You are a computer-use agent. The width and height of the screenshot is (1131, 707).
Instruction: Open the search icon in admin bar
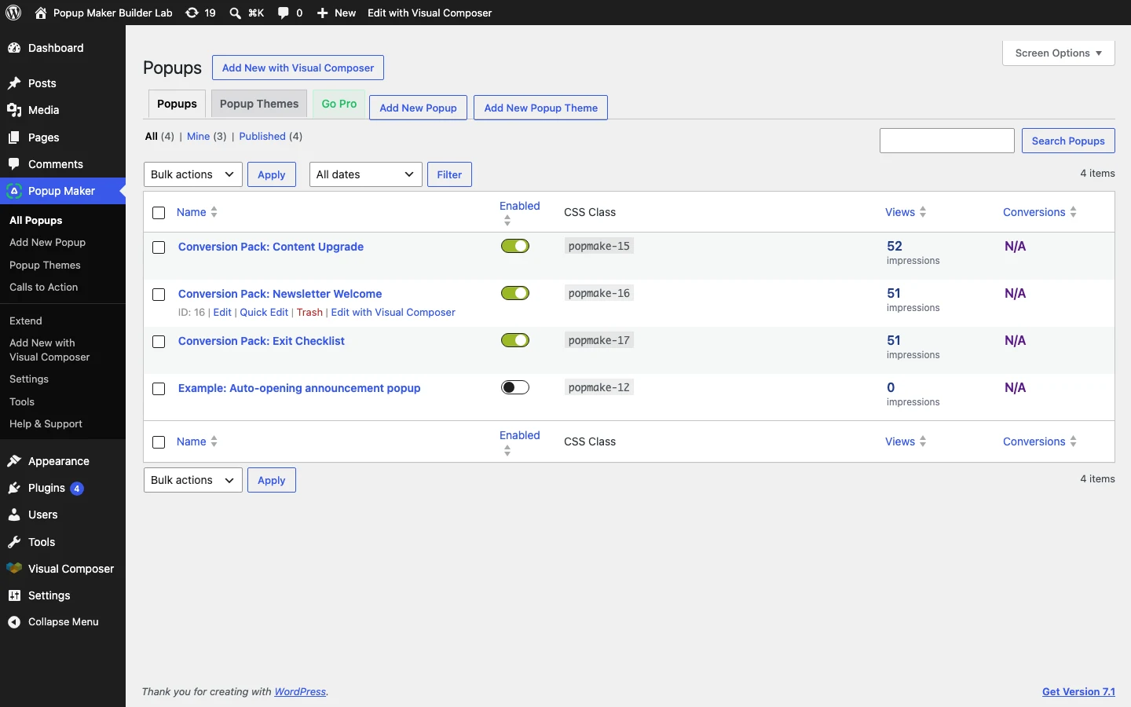235,13
